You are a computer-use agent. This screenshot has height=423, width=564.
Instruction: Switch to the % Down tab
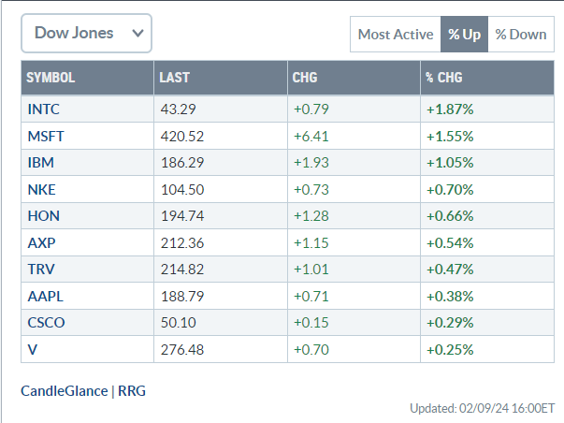click(521, 35)
